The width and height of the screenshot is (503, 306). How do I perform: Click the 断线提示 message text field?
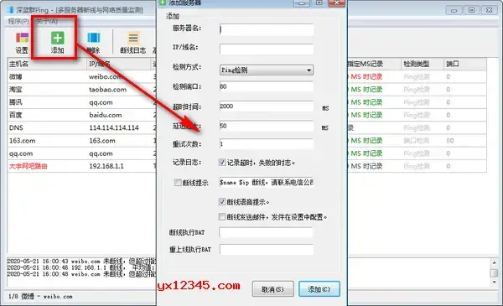coord(267,183)
